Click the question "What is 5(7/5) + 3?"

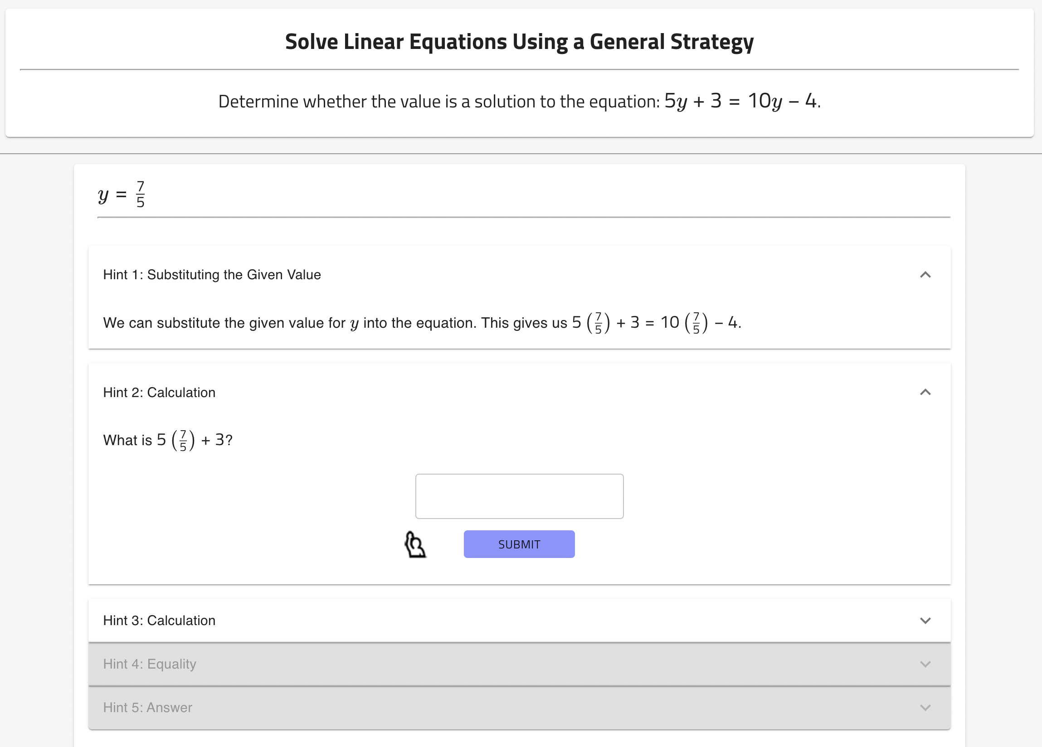click(168, 440)
